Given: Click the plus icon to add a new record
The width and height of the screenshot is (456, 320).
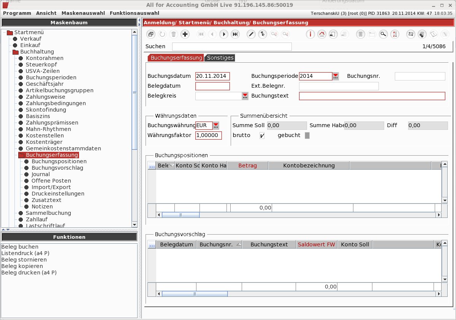Looking at the screenshot, I should pos(185,34).
